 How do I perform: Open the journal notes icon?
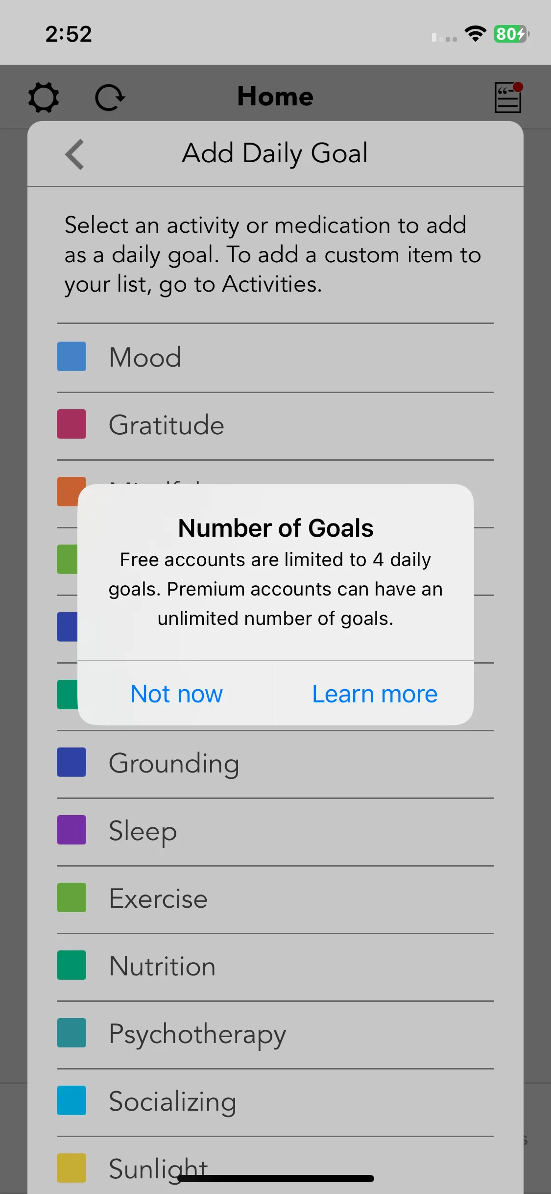pos(508,97)
